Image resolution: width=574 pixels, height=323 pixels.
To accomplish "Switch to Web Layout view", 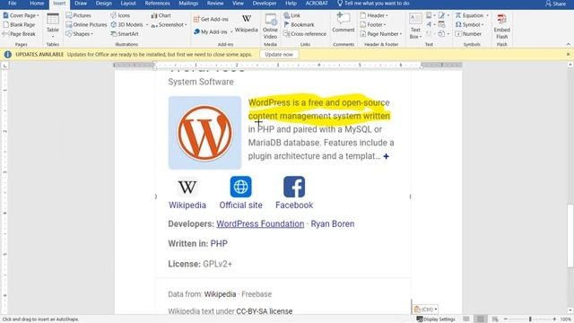I will pyautogui.click(x=495, y=319).
